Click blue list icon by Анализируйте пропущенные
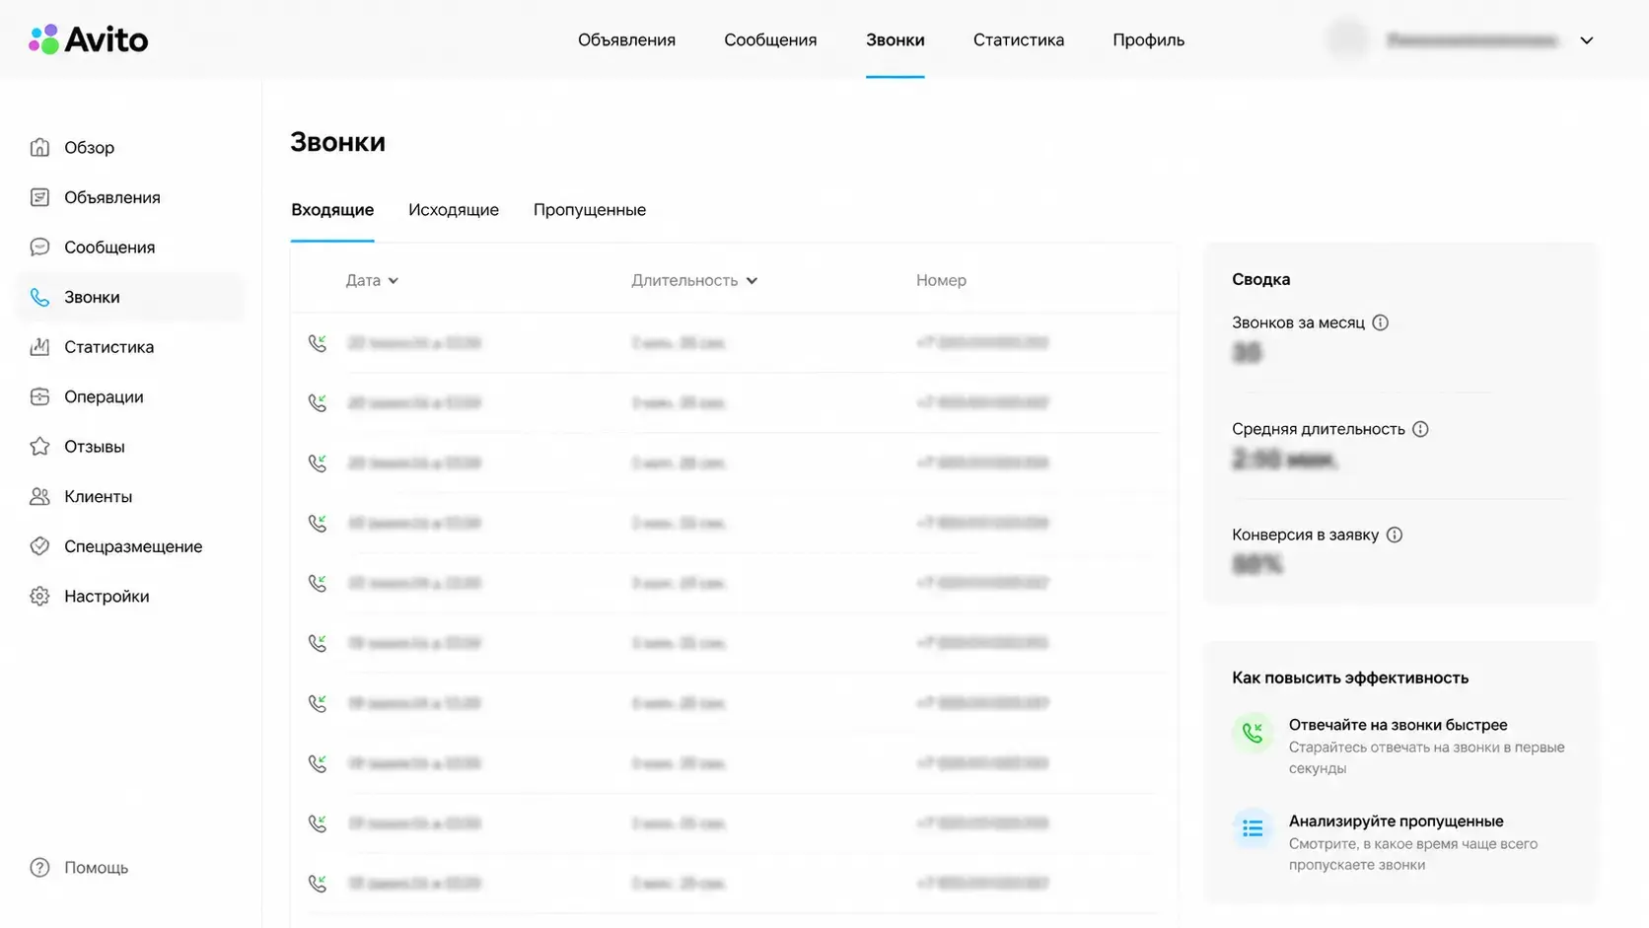This screenshot has width=1649, height=928. point(1253,828)
